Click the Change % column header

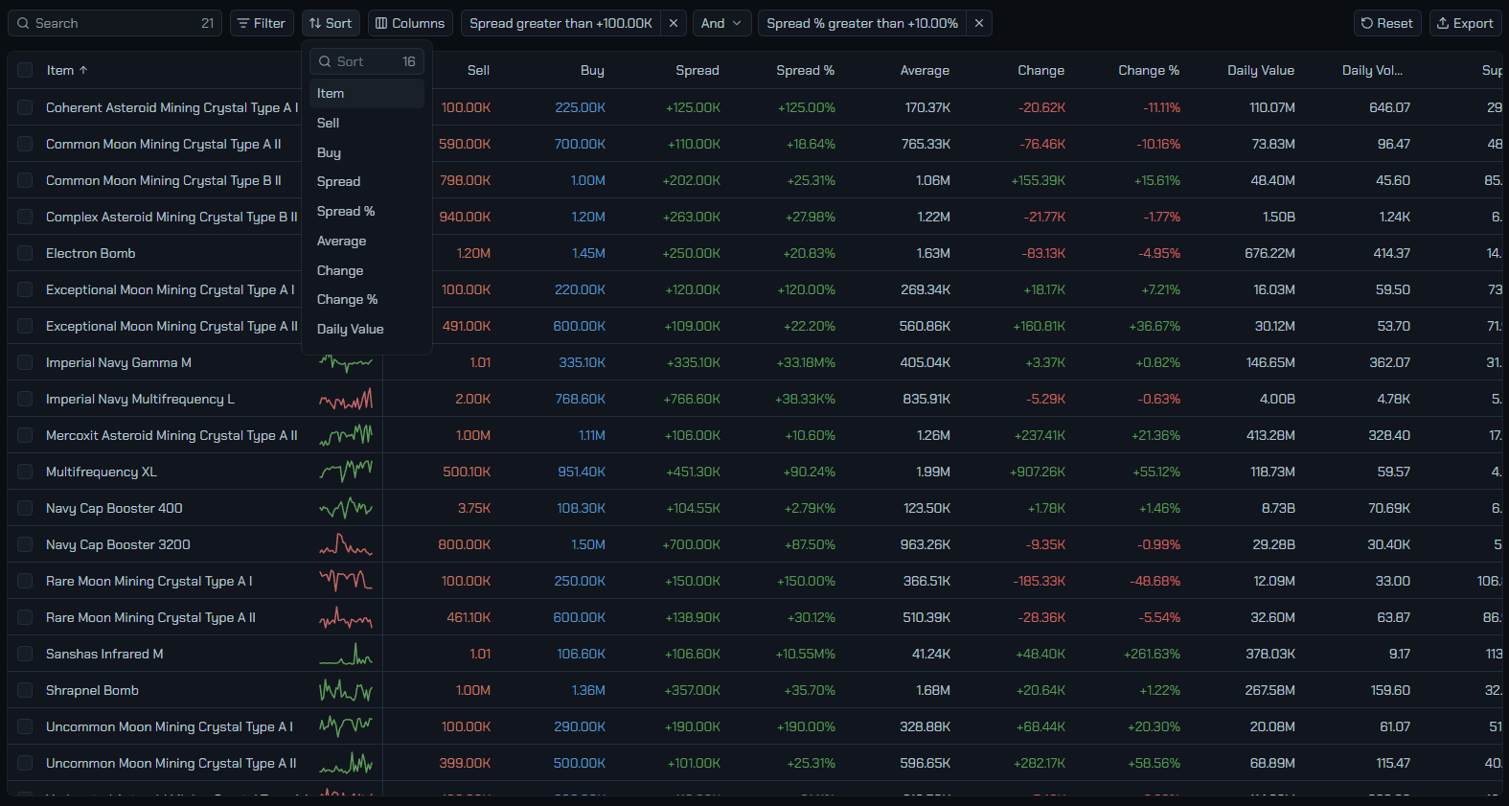1149,70
